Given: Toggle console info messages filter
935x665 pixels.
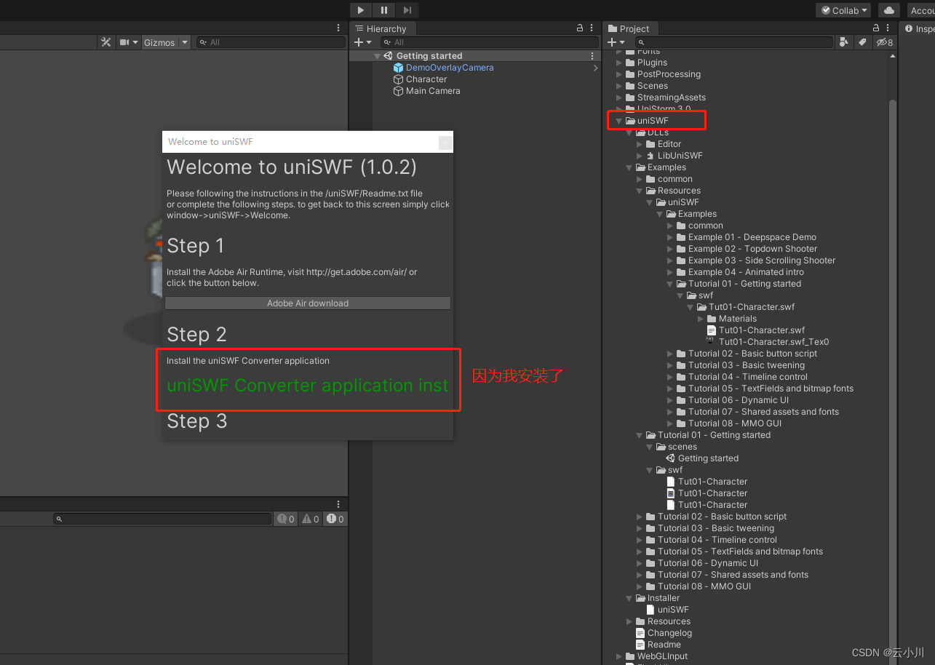Looking at the screenshot, I should [x=286, y=519].
